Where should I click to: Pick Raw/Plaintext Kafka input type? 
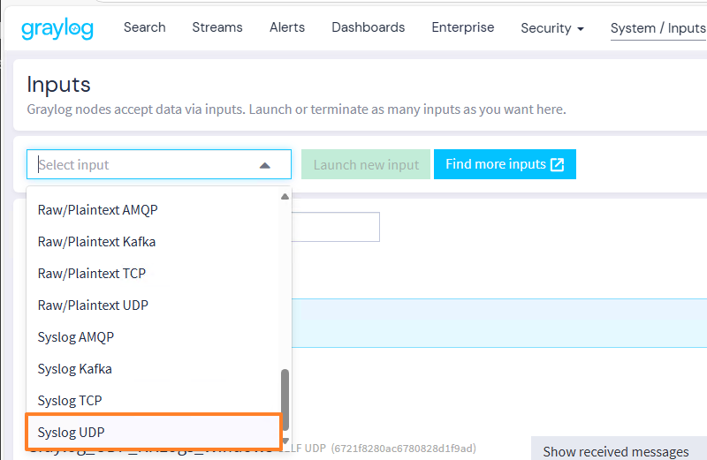click(x=96, y=241)
